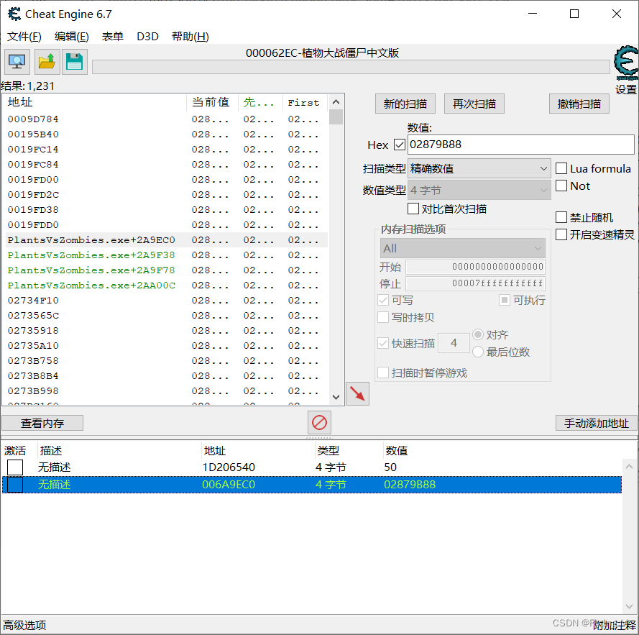Toggle 可写 memory checkbox
This screenshot has height=635, width=639.
382,300
